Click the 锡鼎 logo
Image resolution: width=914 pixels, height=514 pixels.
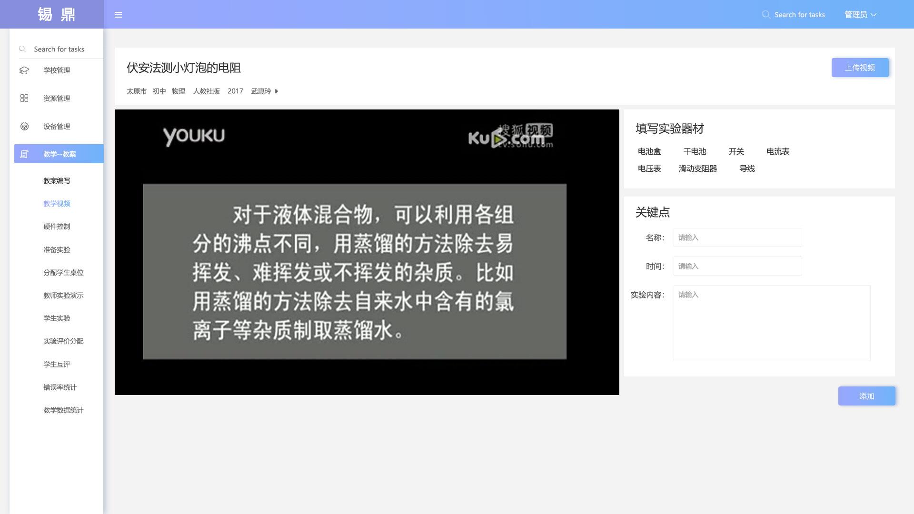pyautogui.click(x=57, y=14)
